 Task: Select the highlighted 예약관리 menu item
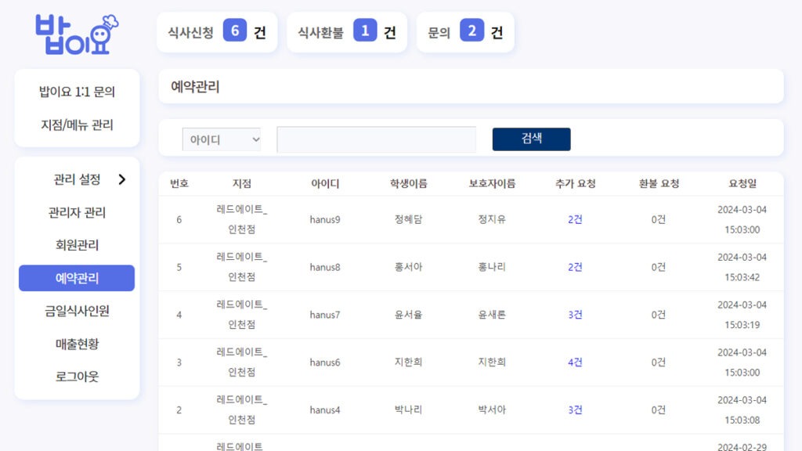pyautogui.click(x=77, y=278)
